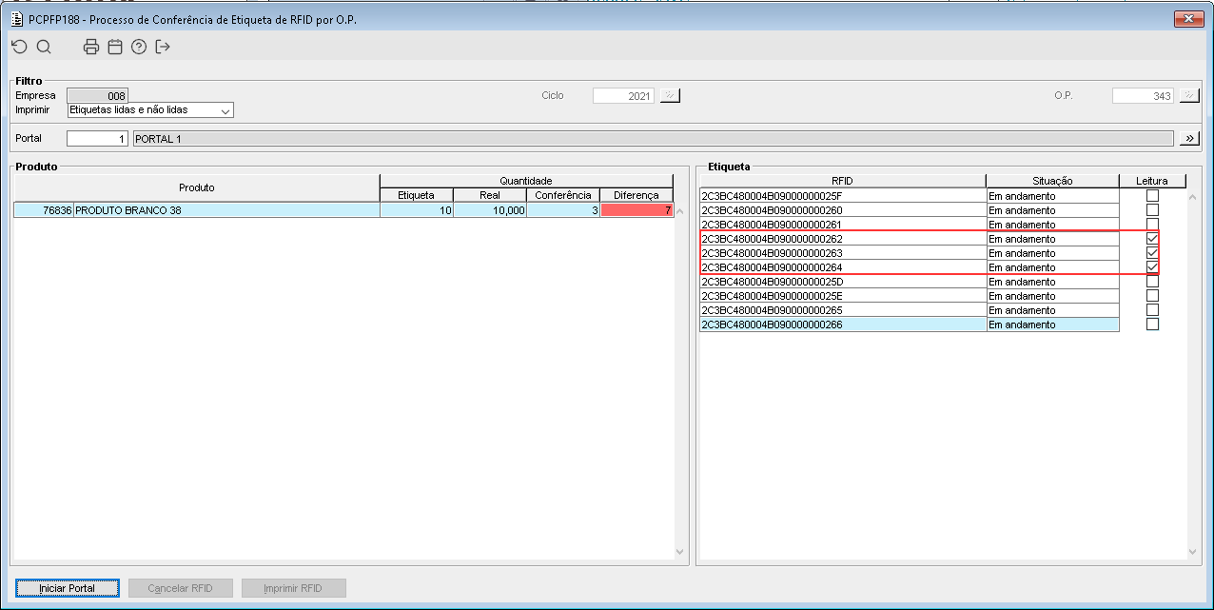Select RFID 2C3BC480004B090000000261
The image size is (1214, 610).
coord(842,225)
